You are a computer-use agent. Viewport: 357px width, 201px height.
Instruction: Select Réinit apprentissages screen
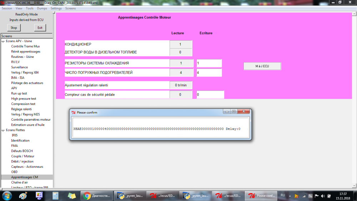26,51
